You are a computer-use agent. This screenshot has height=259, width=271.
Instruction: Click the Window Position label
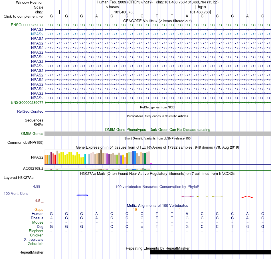click(x=30, y=2)
